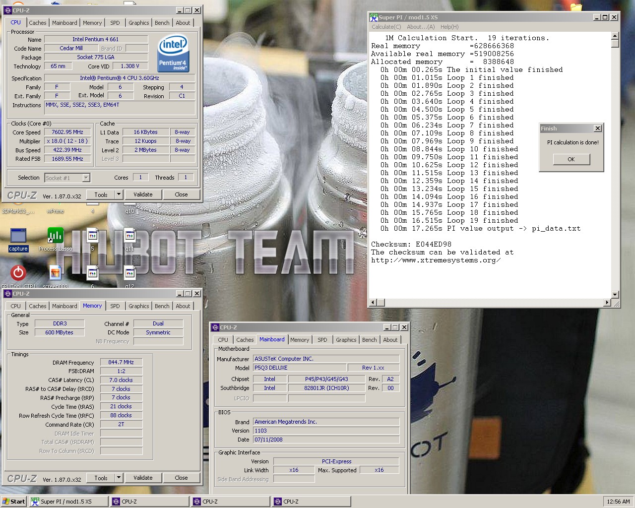Screen dimensions: 635x508
Task: Click the Intel Pentium 4 inside logo
Action: coord(173,53)
